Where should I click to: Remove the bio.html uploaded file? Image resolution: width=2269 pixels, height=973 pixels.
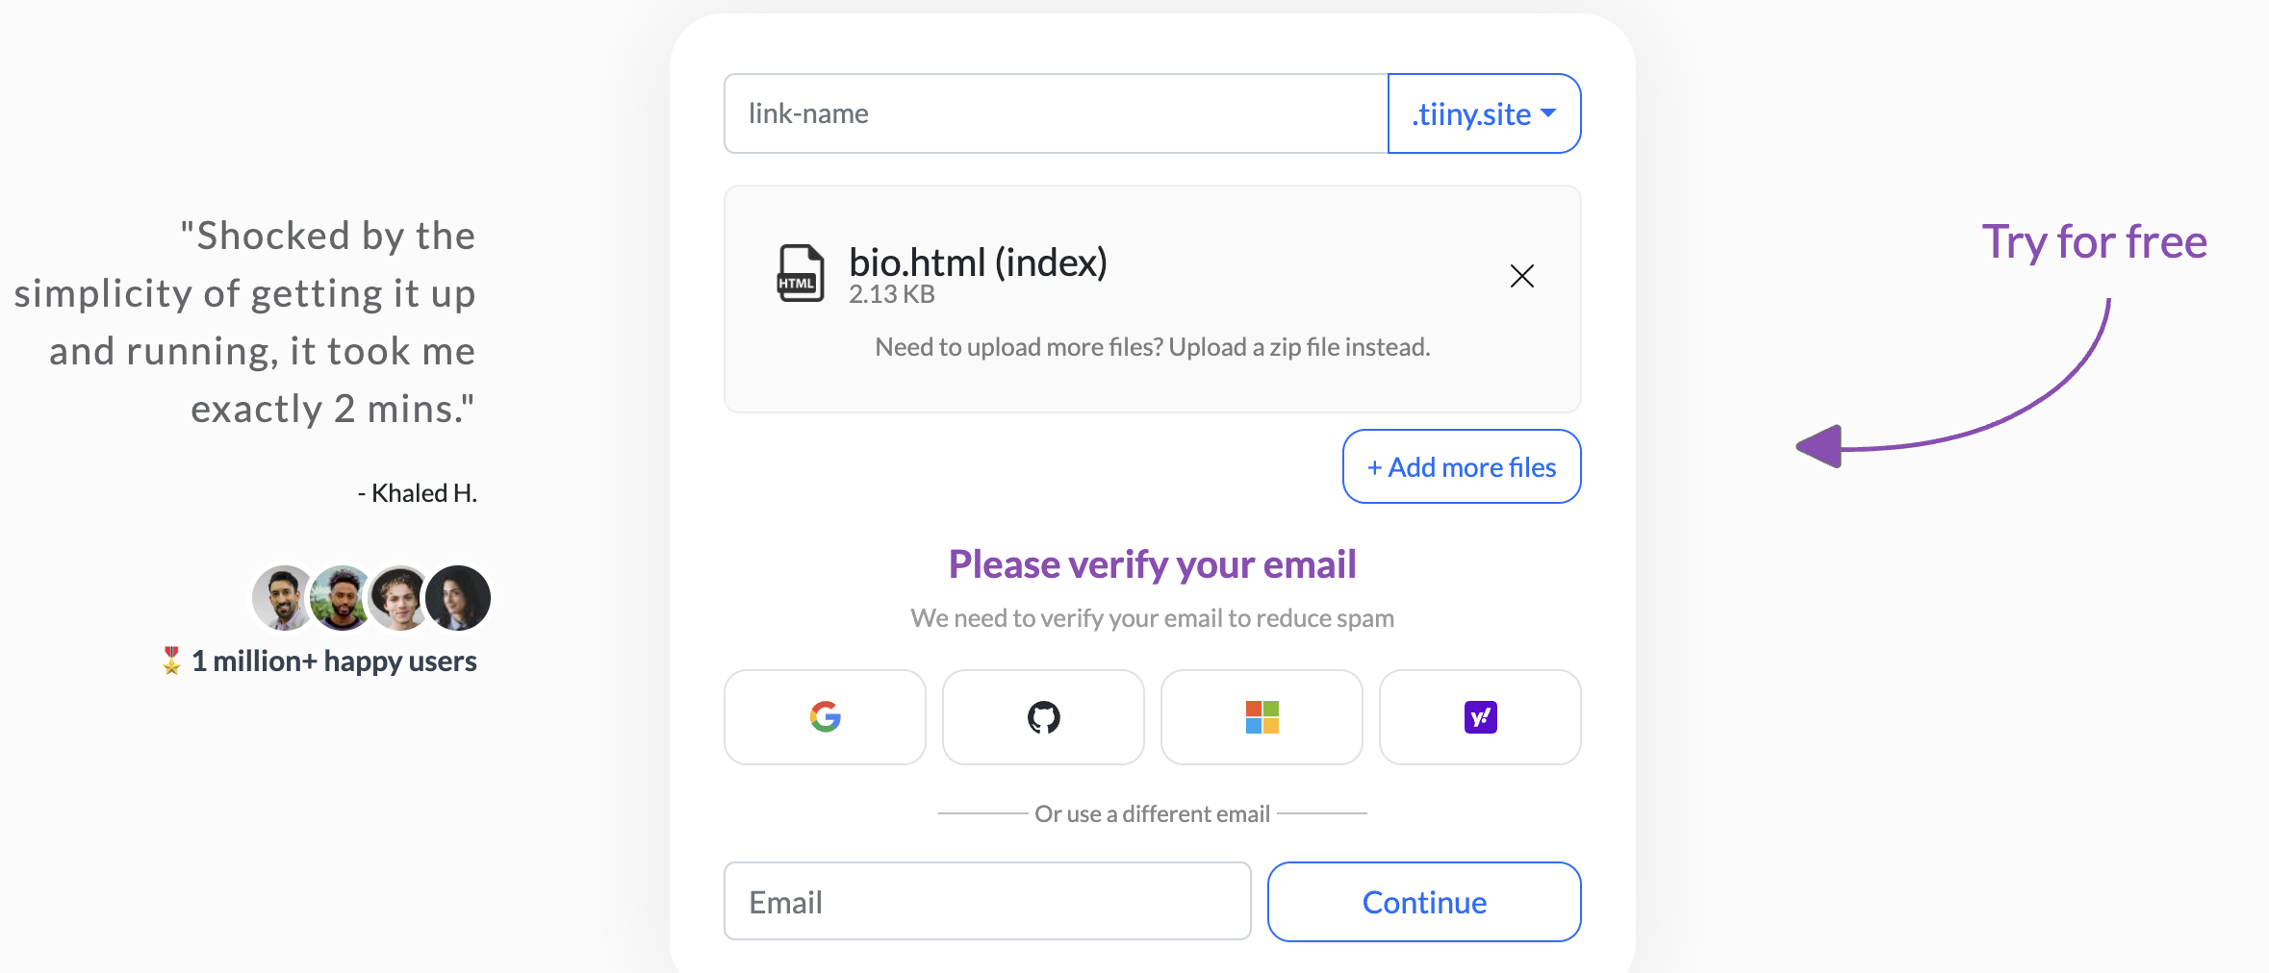pyautogui.click(x=1521, y=277)
